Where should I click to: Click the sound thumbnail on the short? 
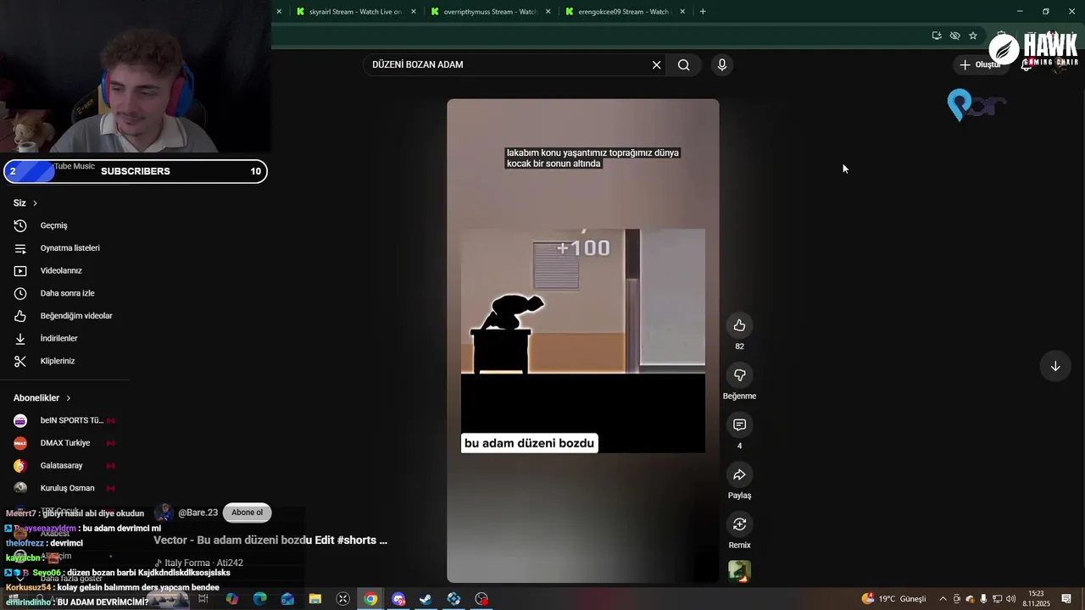coord(739,572)
